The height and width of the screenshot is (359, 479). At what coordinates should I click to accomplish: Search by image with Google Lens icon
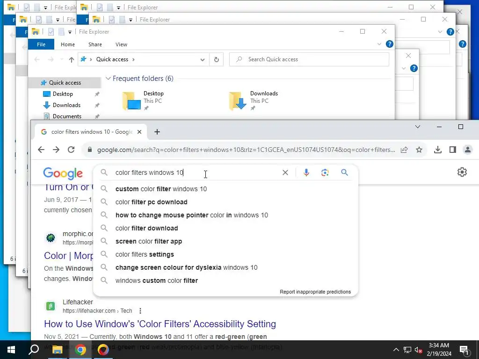[325, 172]
